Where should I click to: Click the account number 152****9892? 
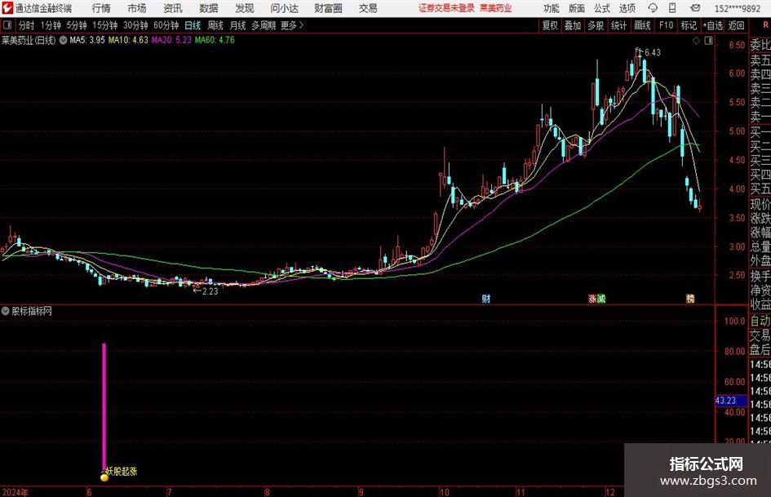(737, 8)
